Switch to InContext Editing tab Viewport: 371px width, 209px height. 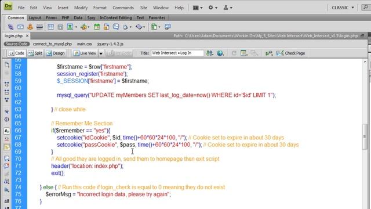116,18
